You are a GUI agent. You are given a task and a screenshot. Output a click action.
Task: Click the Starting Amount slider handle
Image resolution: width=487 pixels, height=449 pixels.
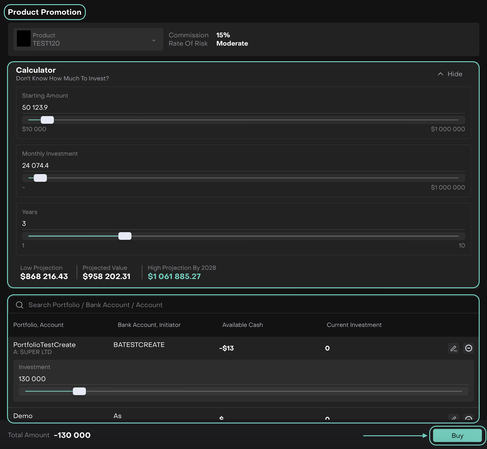[47, 120]
